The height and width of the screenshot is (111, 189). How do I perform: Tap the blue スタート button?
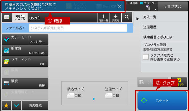(162, 101)
